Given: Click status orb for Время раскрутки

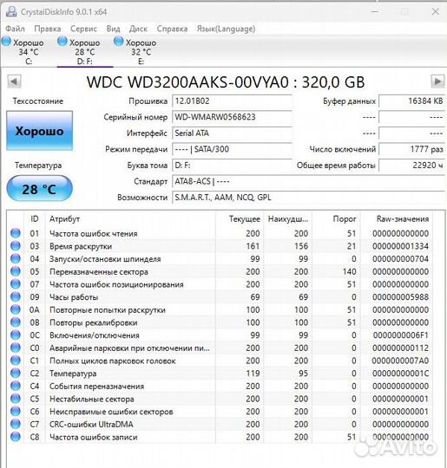Looking at the screenshot, I should pos(16,246).
